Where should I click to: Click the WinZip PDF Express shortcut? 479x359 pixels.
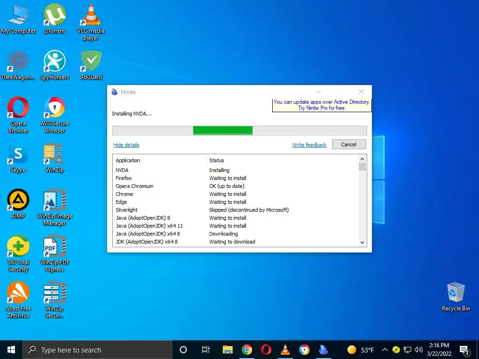(x=55, y=254)
